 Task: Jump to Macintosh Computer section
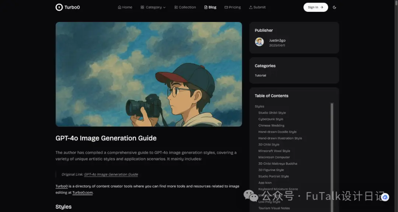tap(274, 157)
